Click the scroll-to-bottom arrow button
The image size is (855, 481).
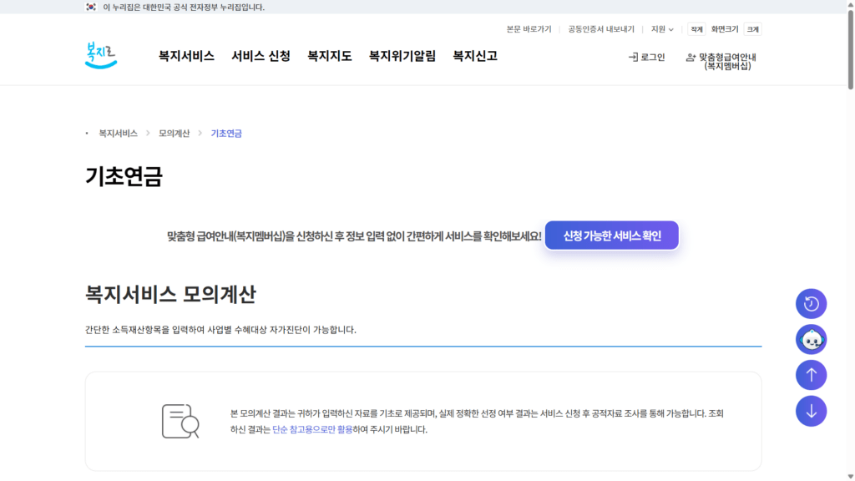811,411
